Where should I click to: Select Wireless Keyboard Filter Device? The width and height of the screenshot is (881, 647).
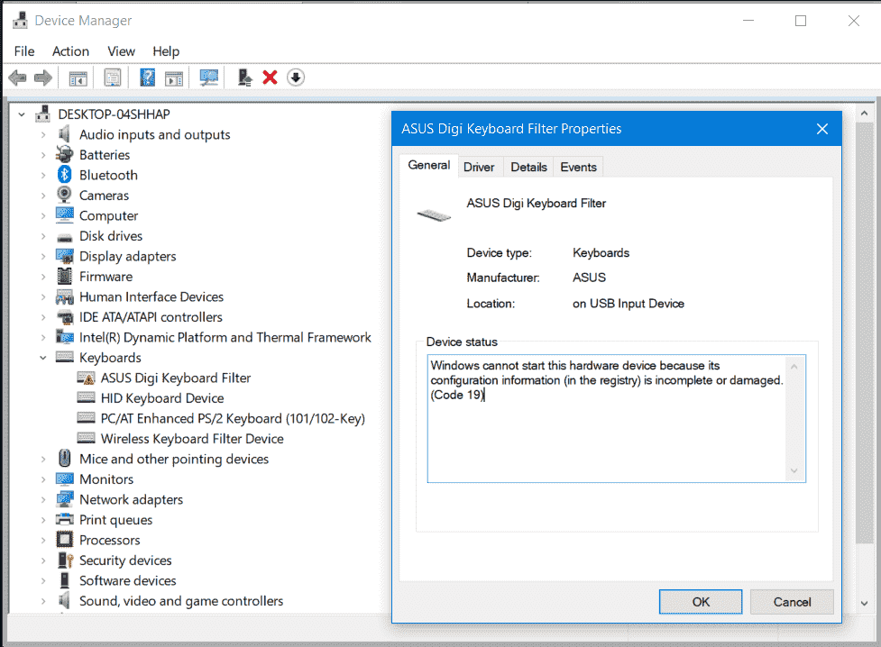point(192,439)
